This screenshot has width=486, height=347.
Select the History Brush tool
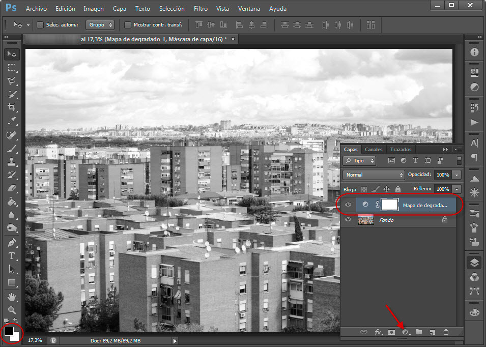point(12,175)
